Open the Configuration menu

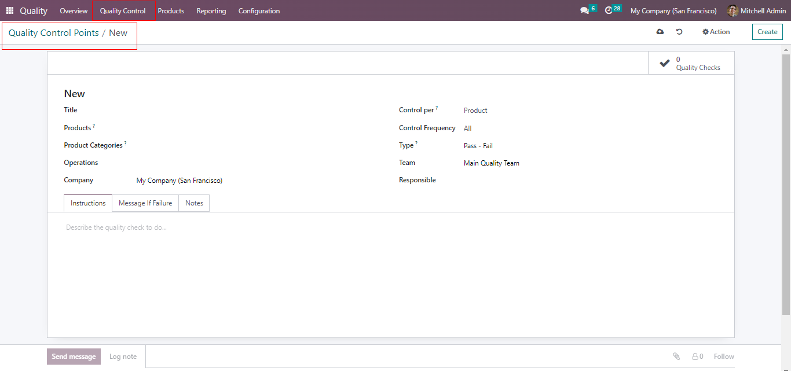coord(259,11)
